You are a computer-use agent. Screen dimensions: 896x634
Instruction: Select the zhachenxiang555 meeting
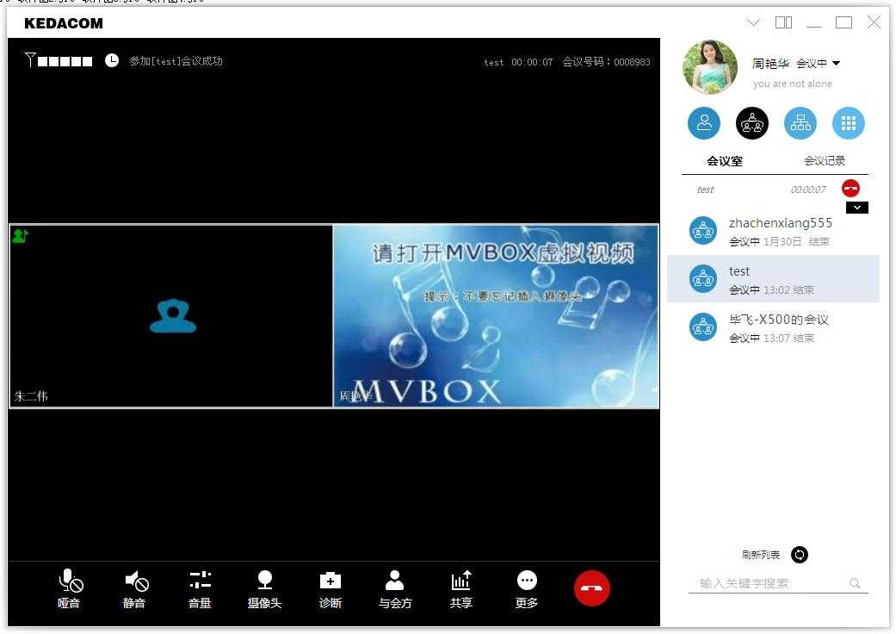773,232
